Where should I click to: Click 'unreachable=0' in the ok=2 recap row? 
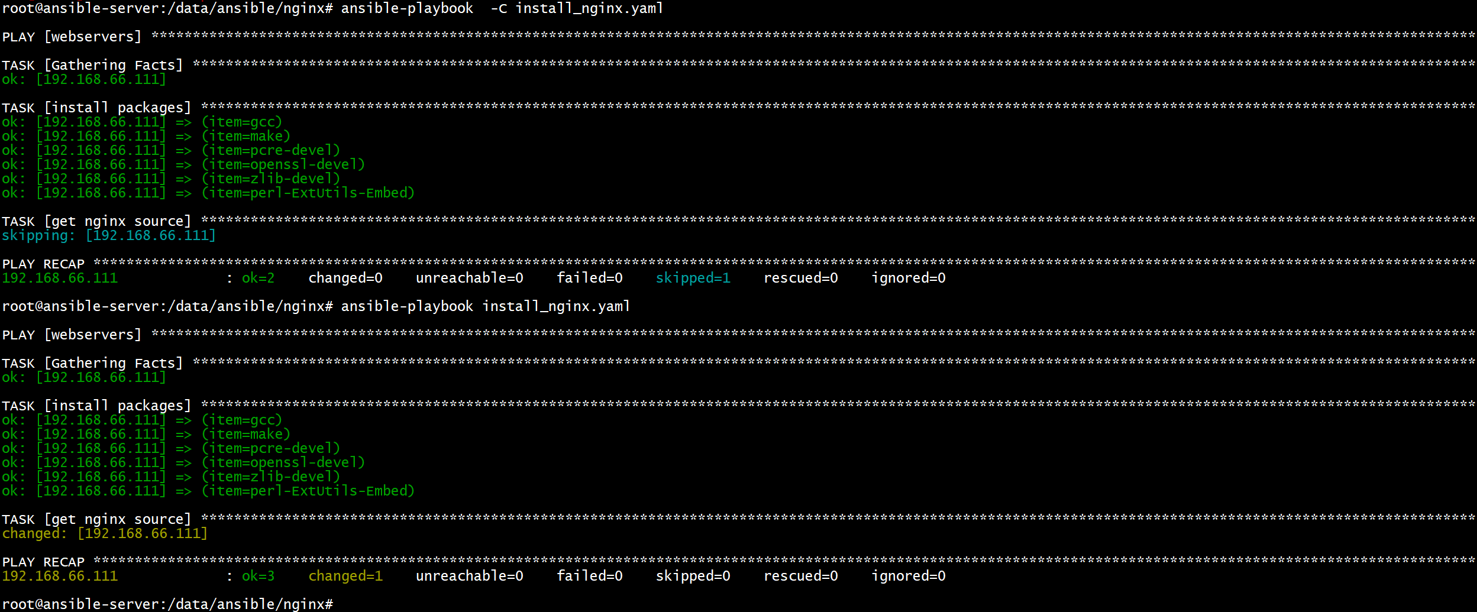pyautogui.click(x=470, y=278)
